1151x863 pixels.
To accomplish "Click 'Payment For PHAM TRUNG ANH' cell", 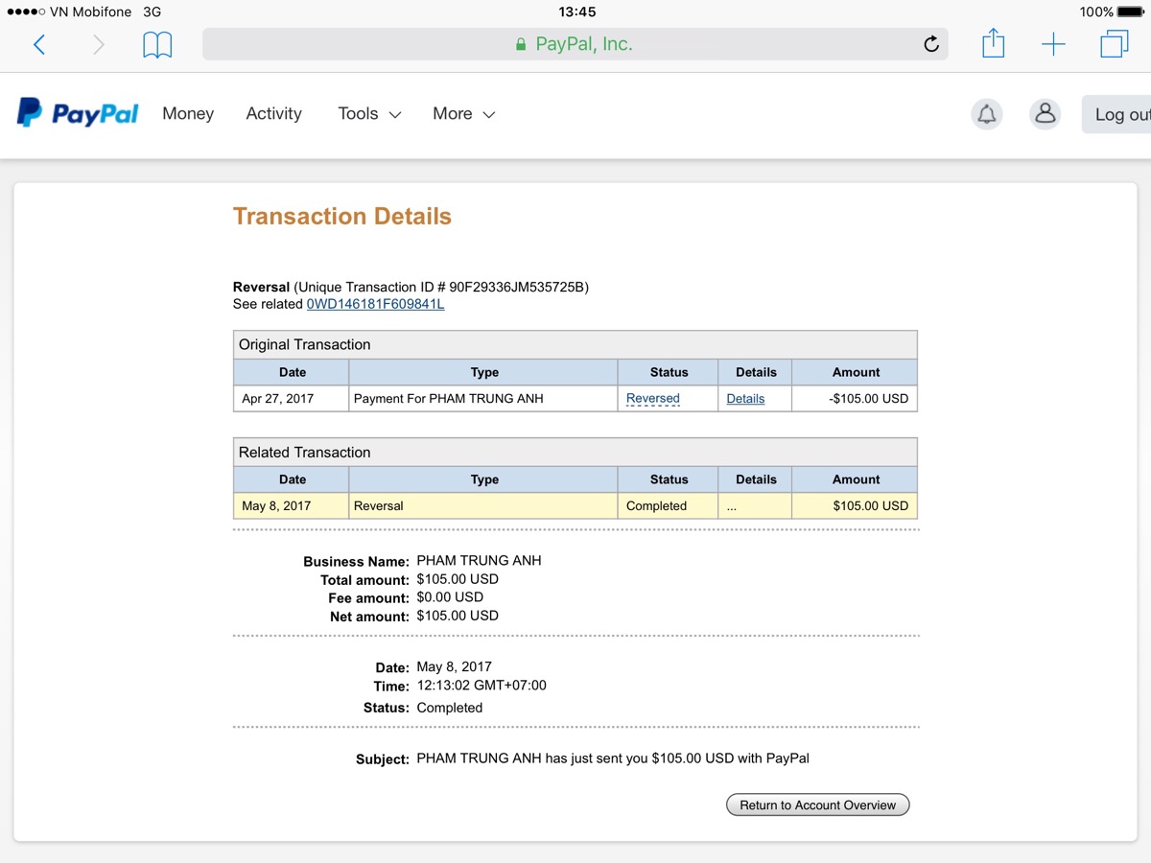I will click(x=483, y=398).
